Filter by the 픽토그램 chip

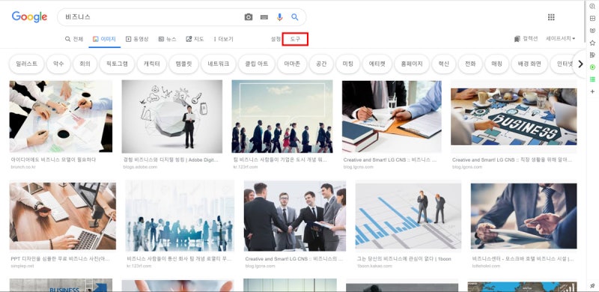click(117, 64)
